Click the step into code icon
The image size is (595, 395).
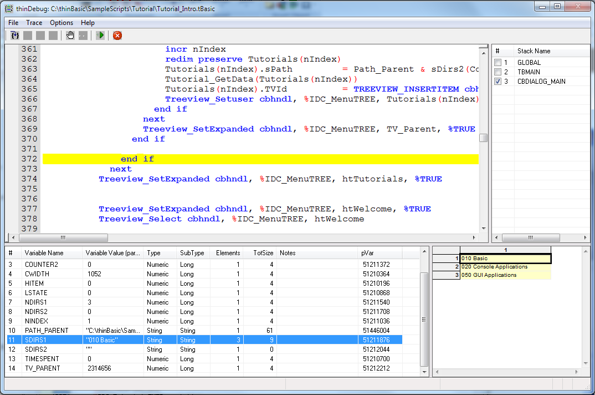(x=15, y=36)
